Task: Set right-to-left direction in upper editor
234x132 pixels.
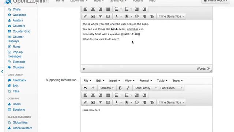Action: (152, 16)
